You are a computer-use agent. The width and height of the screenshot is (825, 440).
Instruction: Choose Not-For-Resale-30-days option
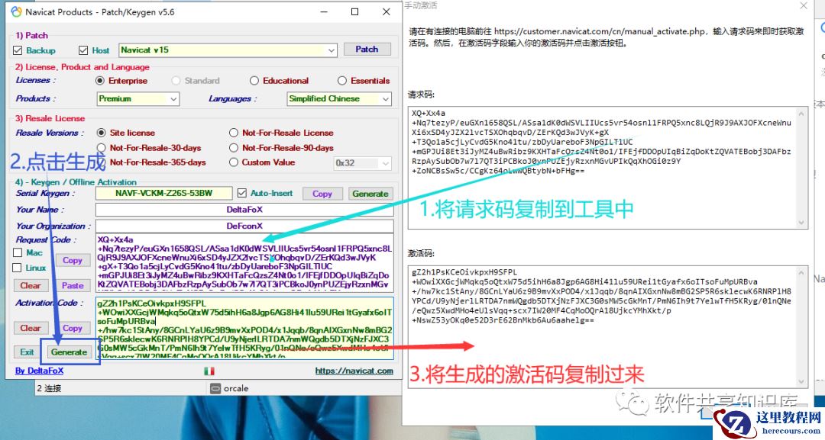point(101,148)
